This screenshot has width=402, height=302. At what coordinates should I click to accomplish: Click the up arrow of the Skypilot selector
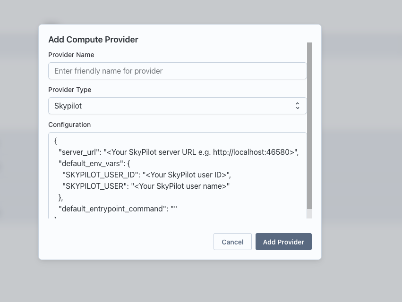pos(297,103)
